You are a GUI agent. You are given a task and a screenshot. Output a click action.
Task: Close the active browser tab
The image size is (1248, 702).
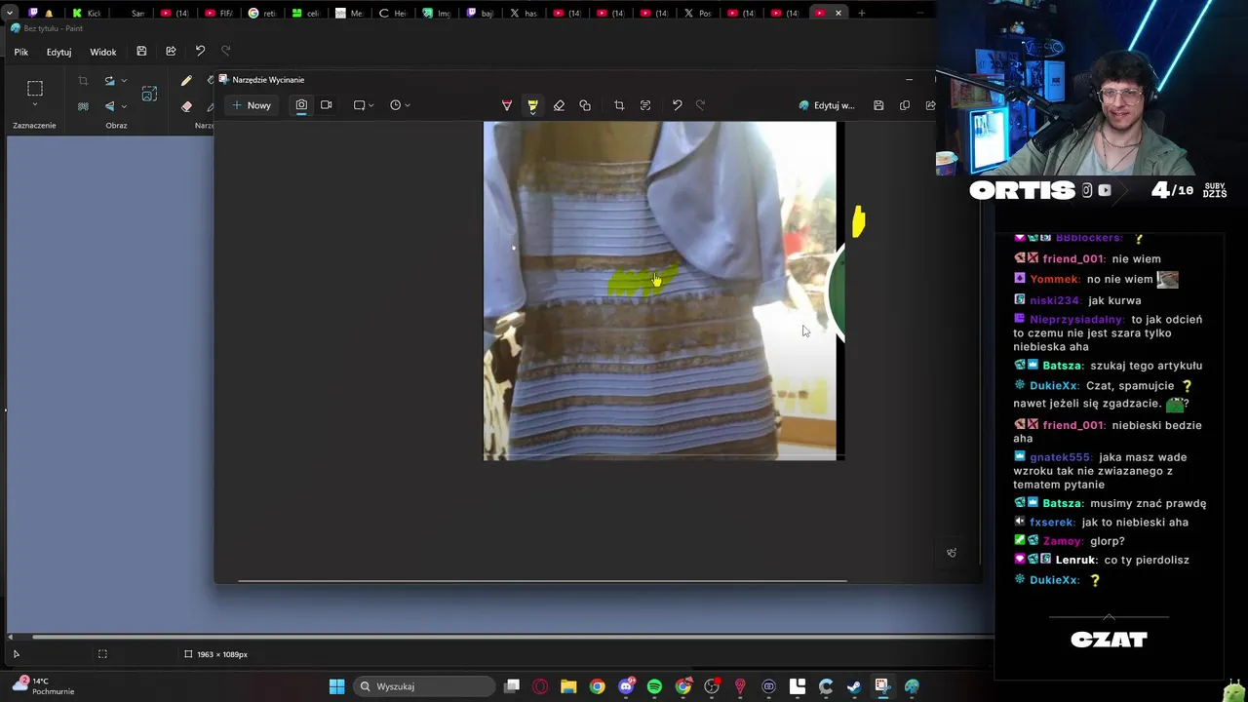(x=838, y=13)
